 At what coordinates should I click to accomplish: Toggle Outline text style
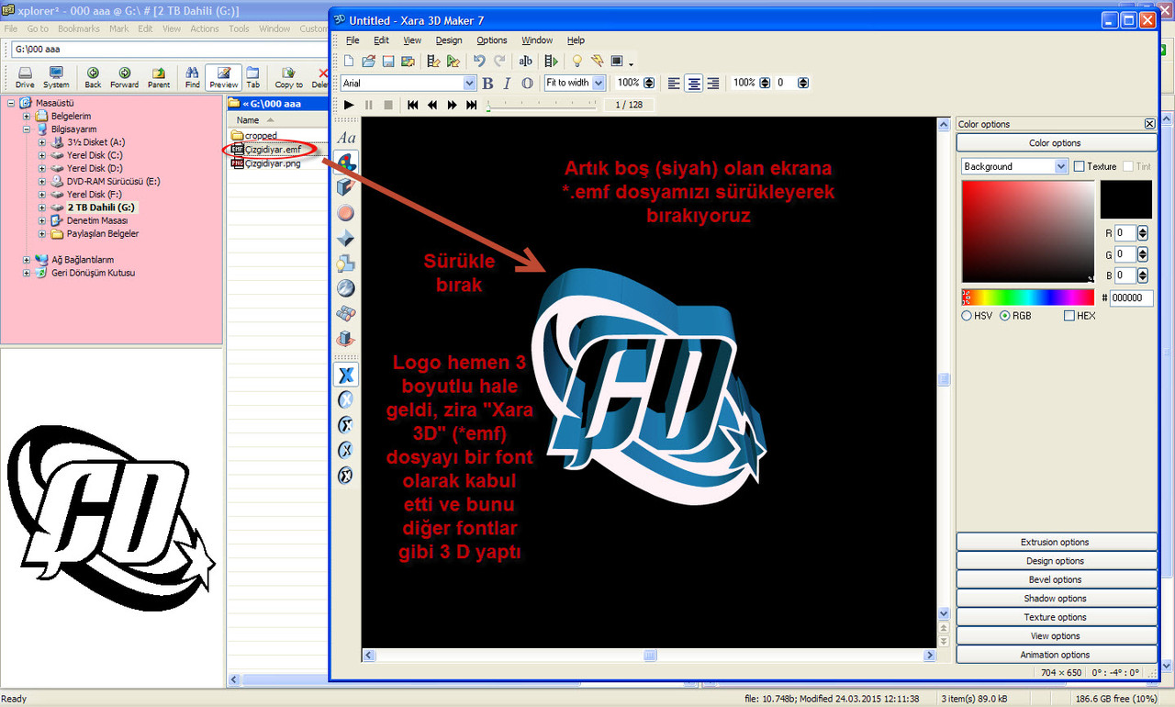(x=527, y=83)
